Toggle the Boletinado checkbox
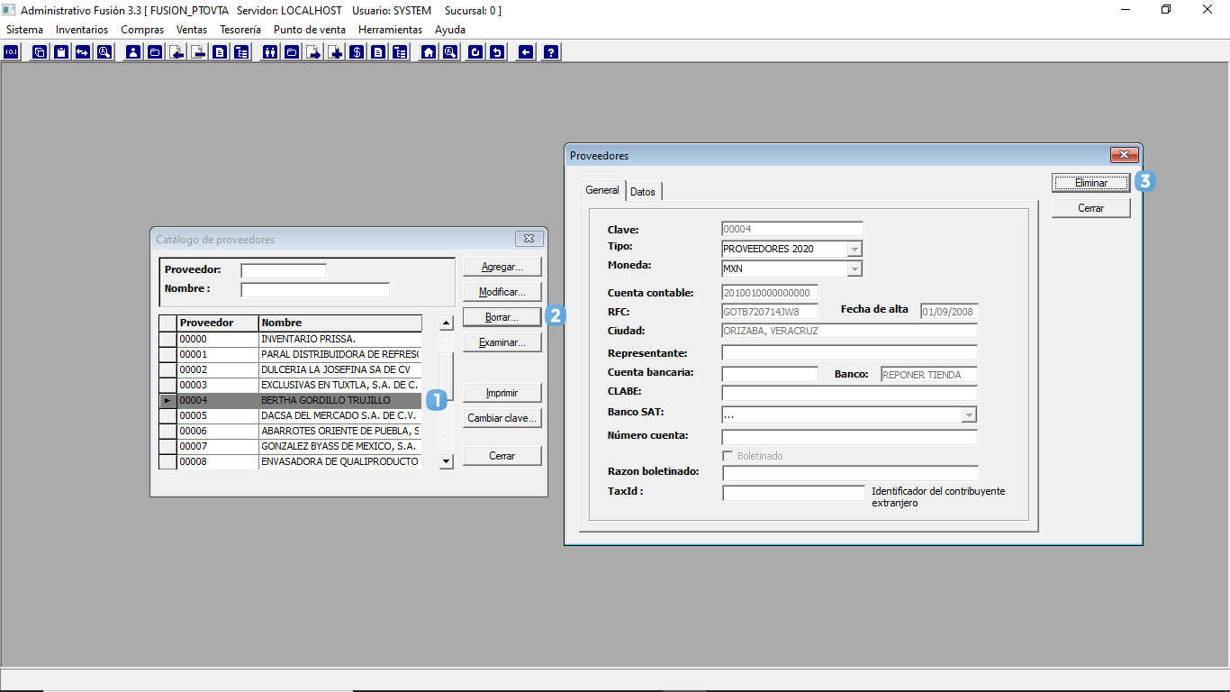The width and height of the screenshot is (1230, 692). 728,456
